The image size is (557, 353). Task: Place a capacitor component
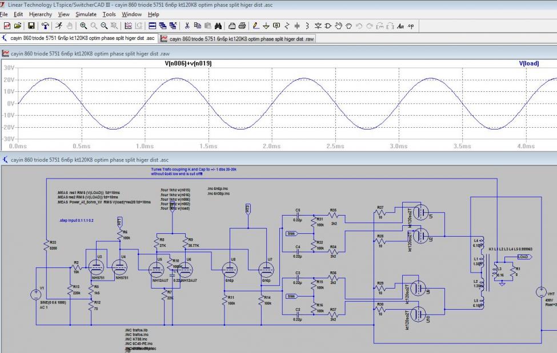click(x=297, y=26)
